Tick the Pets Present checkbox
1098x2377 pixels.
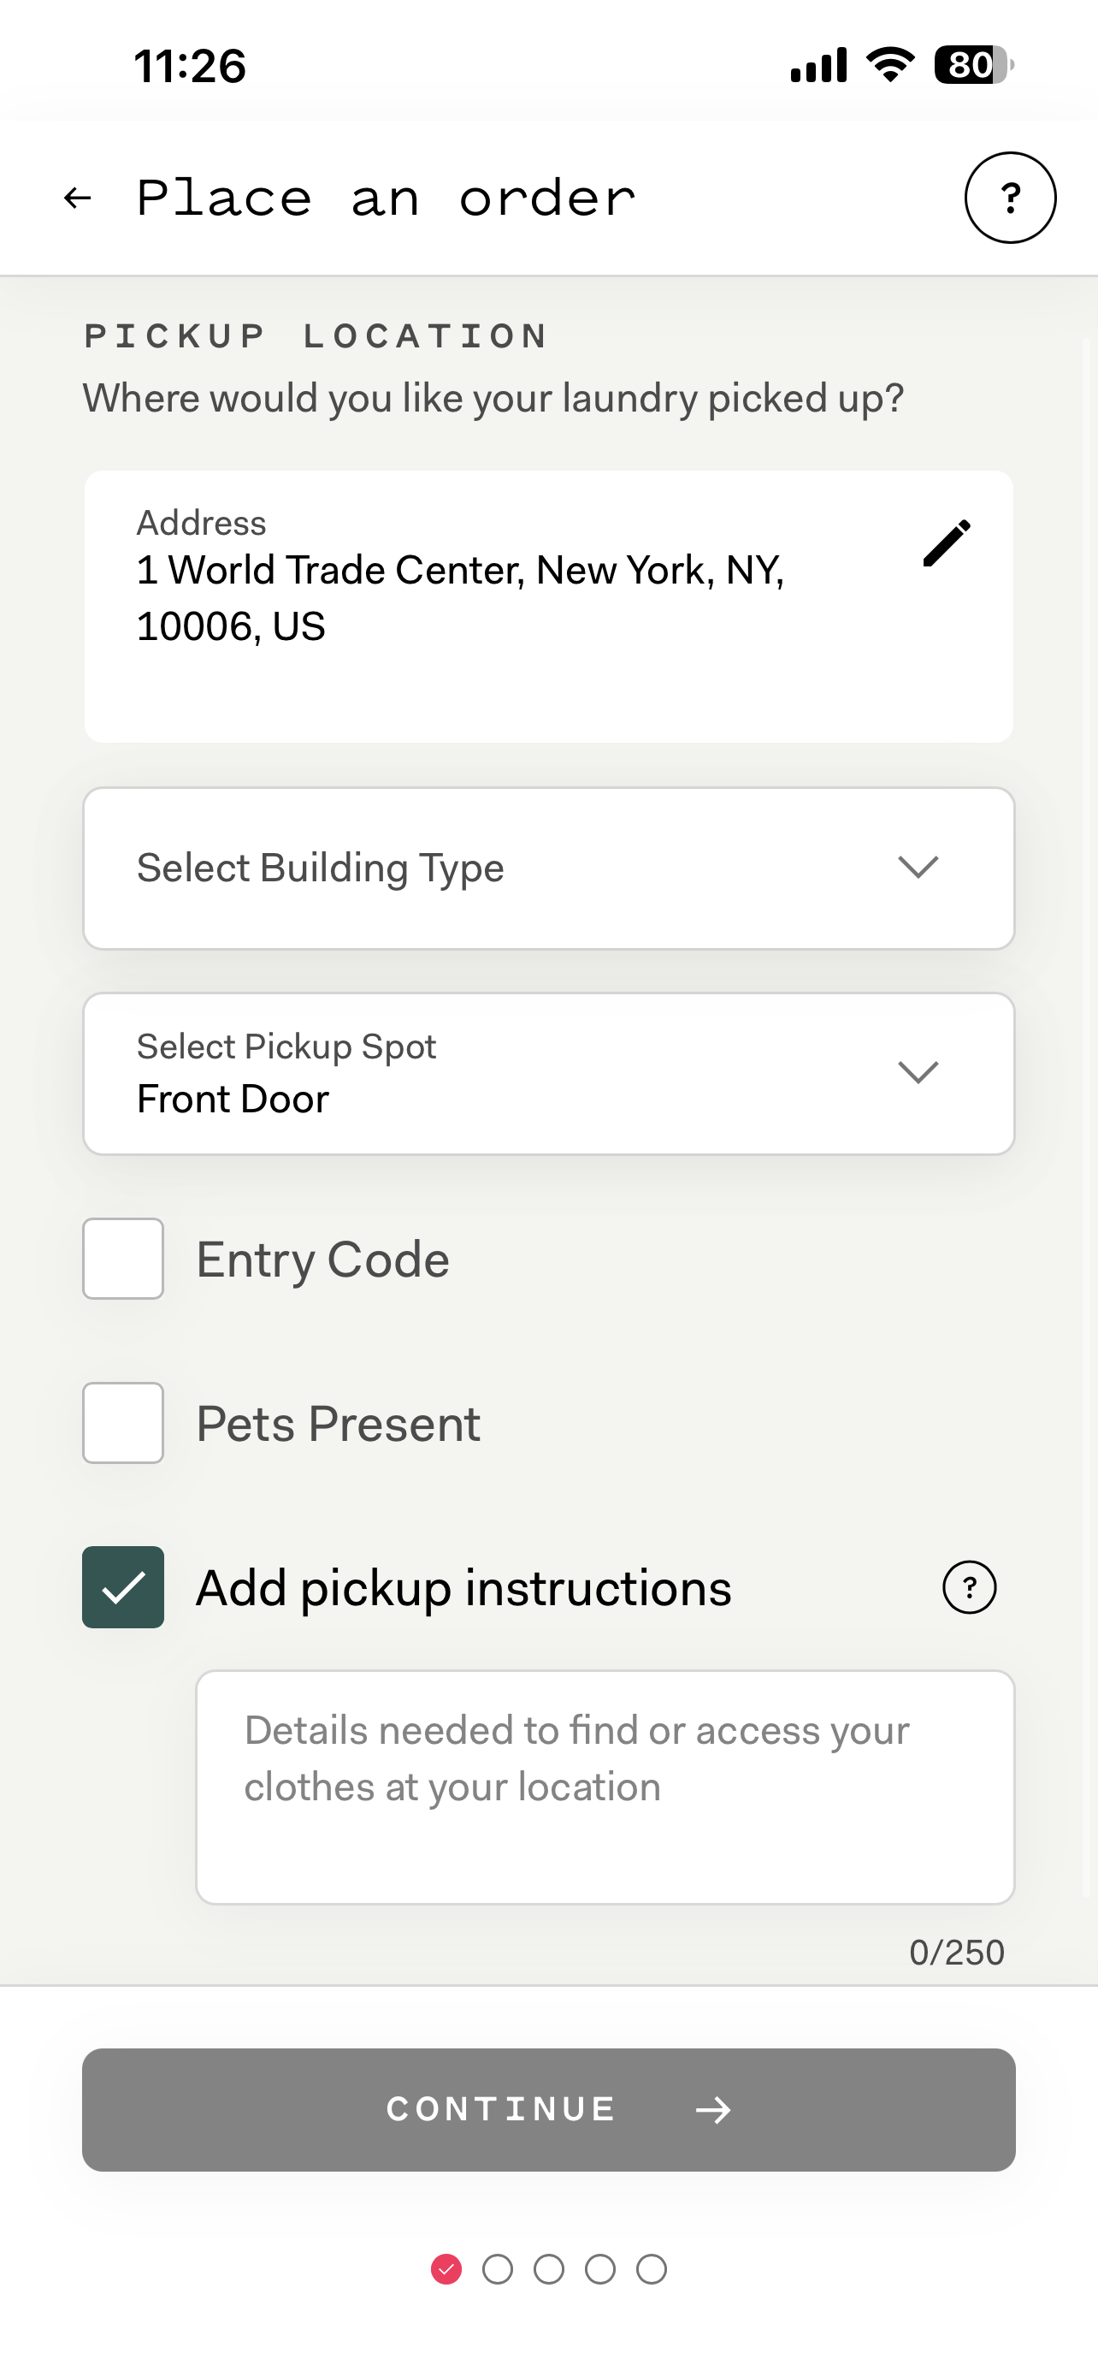123,1423
